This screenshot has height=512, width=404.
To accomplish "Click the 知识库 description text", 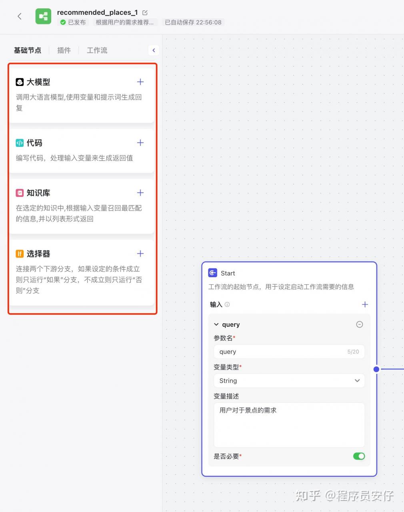I will click(79, 213).
